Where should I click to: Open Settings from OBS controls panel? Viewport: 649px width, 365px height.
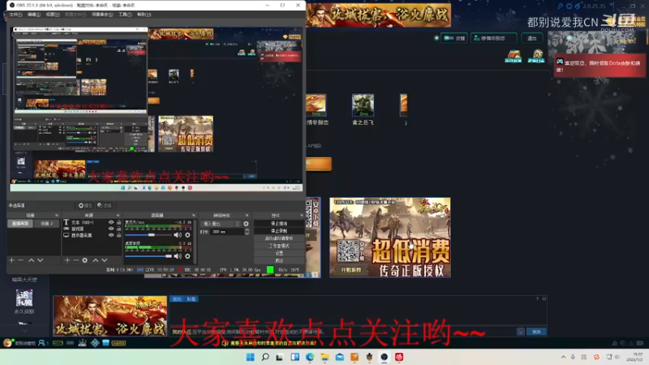(279, 253)
